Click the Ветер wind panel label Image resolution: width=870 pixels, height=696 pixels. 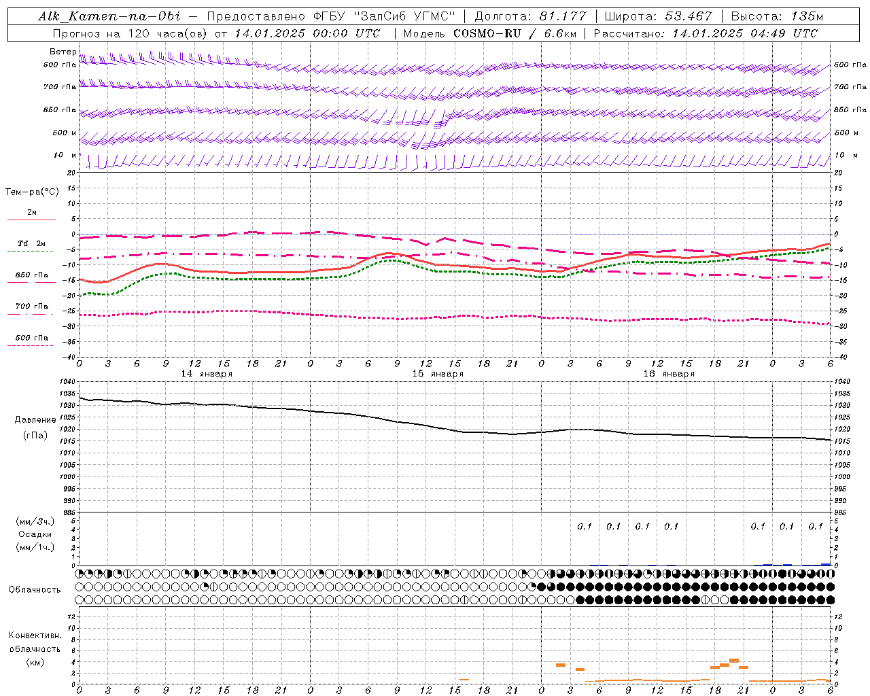pos(63,52)
